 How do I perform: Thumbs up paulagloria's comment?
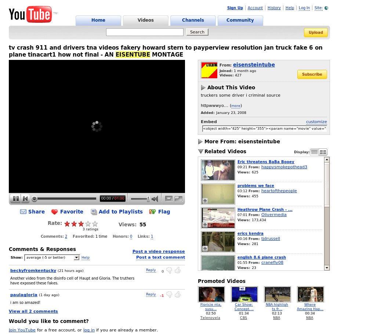(x=178, y=294)
